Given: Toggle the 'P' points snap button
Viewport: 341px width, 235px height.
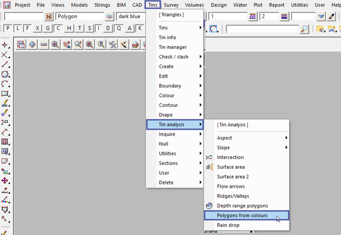Looking at the screenshot, I should (x=8, y=28).
